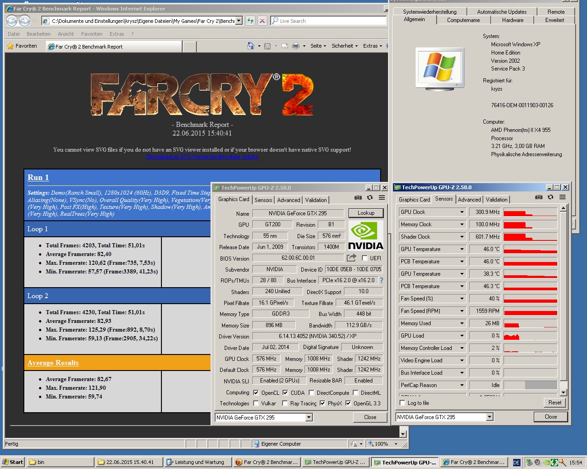Click the GPU-Z refresh icon
Viewport: 587px width, 469px height.
point(370,197)
